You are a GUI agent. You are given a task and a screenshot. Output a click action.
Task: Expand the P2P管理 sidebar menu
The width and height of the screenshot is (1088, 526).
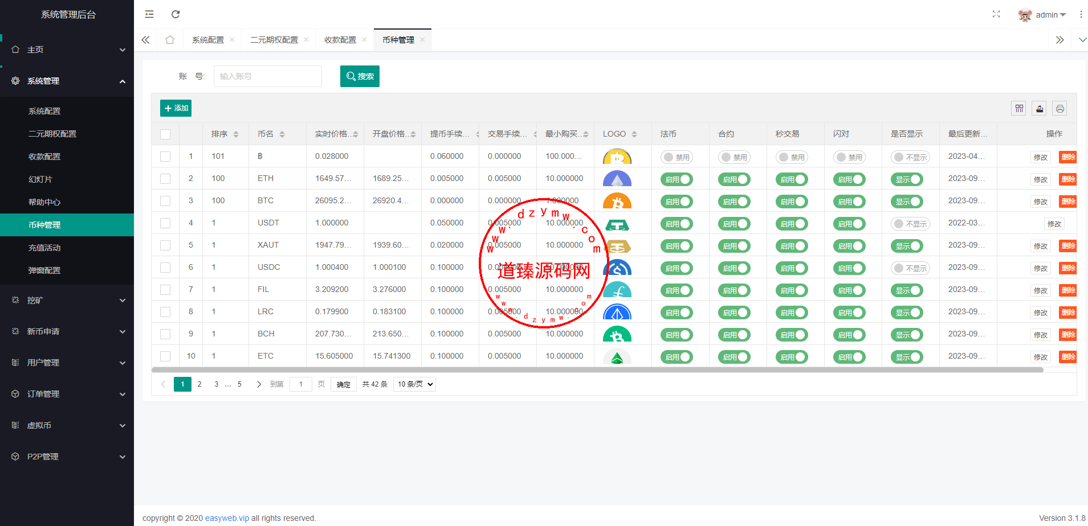(x=67, y=457)
